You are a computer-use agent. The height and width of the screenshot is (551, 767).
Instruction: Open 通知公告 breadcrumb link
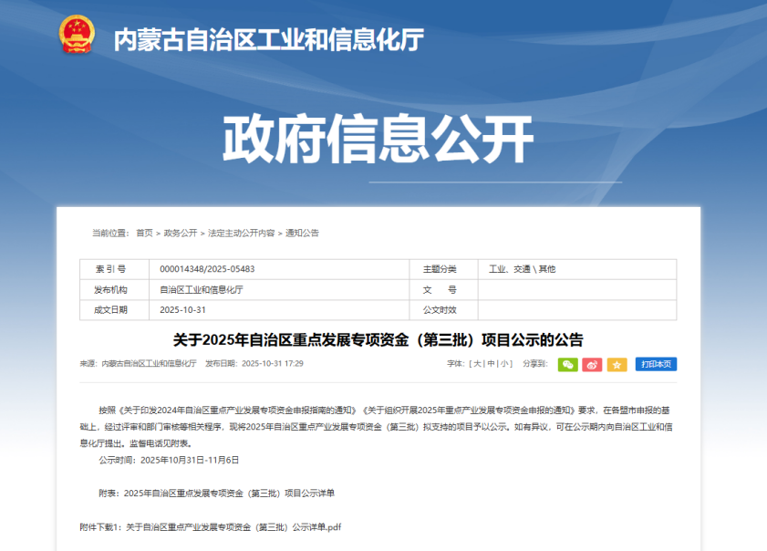pos(302,234)
